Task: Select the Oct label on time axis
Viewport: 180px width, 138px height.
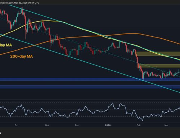Action: click(17, 125)
